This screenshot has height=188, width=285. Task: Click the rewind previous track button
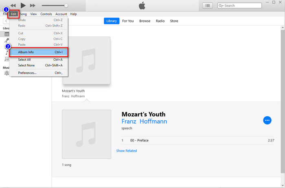pos(13,5)
